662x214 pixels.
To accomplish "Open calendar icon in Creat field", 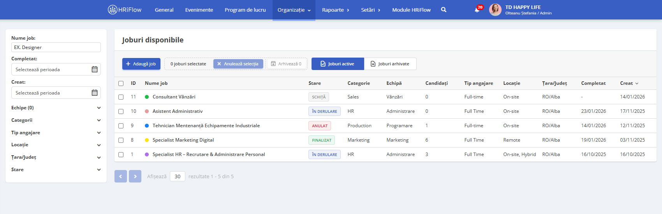I will [x=95, y=93].
